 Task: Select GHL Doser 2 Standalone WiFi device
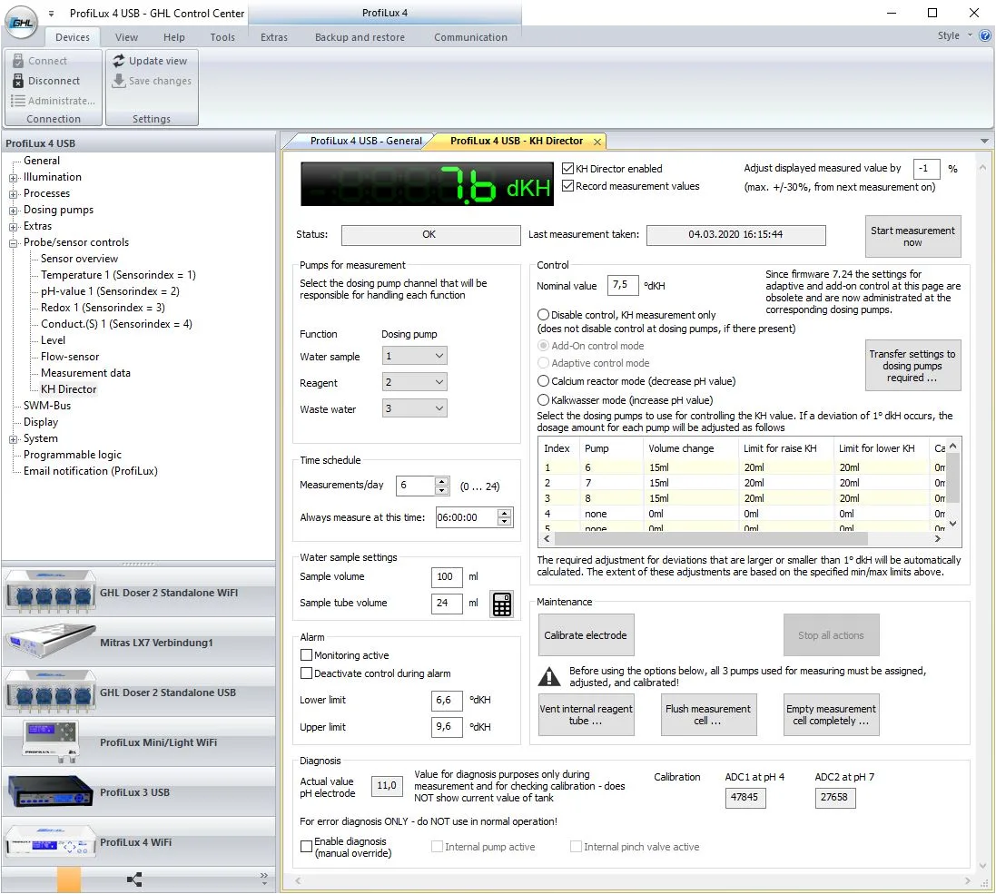[139, 593]
